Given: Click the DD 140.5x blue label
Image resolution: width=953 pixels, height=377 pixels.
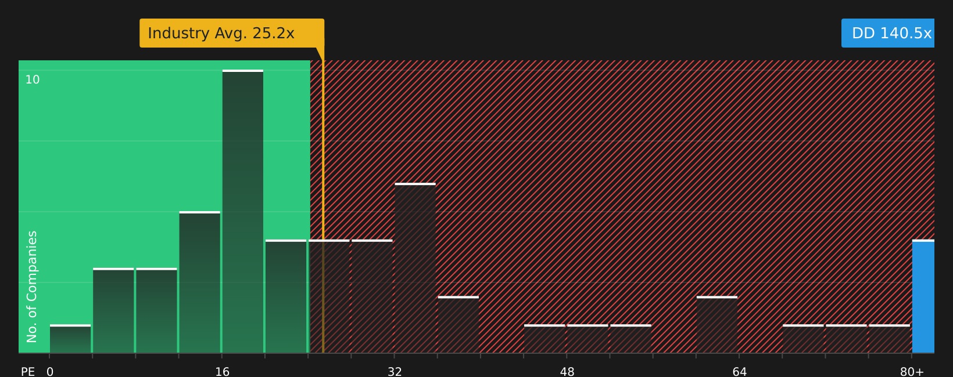Looking at the screenshot, I should tap(888, 33).
